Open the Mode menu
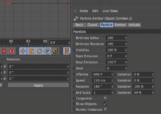This screenshot has height=114, width=161. (84, 11)
